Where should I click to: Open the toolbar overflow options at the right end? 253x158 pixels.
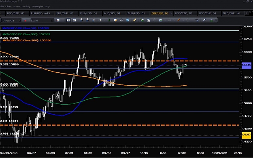click(216, 20)
